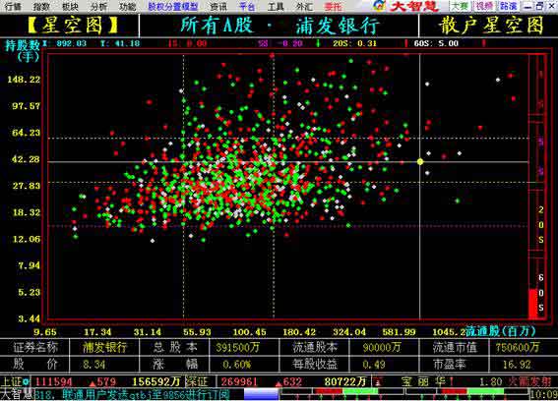
Task: Minimize the 大智慧 window
Action: [x=528, y=6]
